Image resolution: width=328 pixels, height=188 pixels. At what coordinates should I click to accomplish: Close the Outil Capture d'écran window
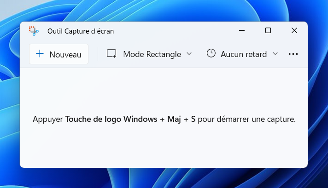(294, 30)
